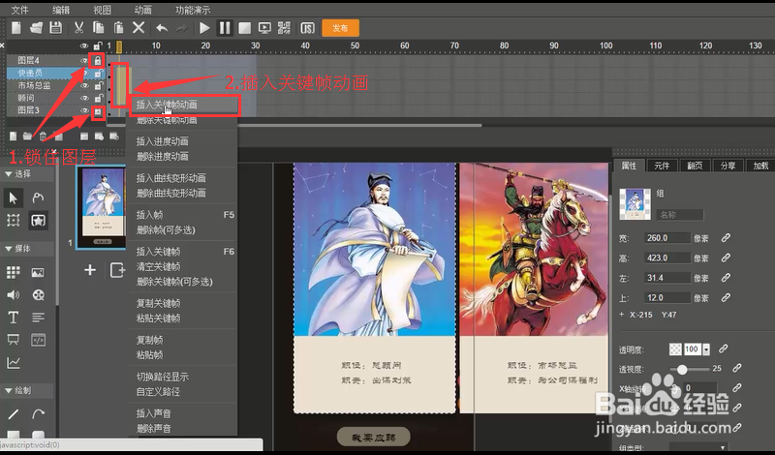Viewport: 775px width, 455px height.
Task: Open the 透明度 value dropdown arrow
Action: [x=706, y=349]
